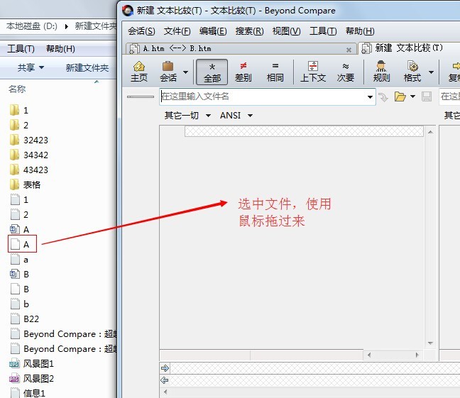Open the 规则 (rules) toolbar icon
Screen dimensions: 460x398
pos(381,72)
